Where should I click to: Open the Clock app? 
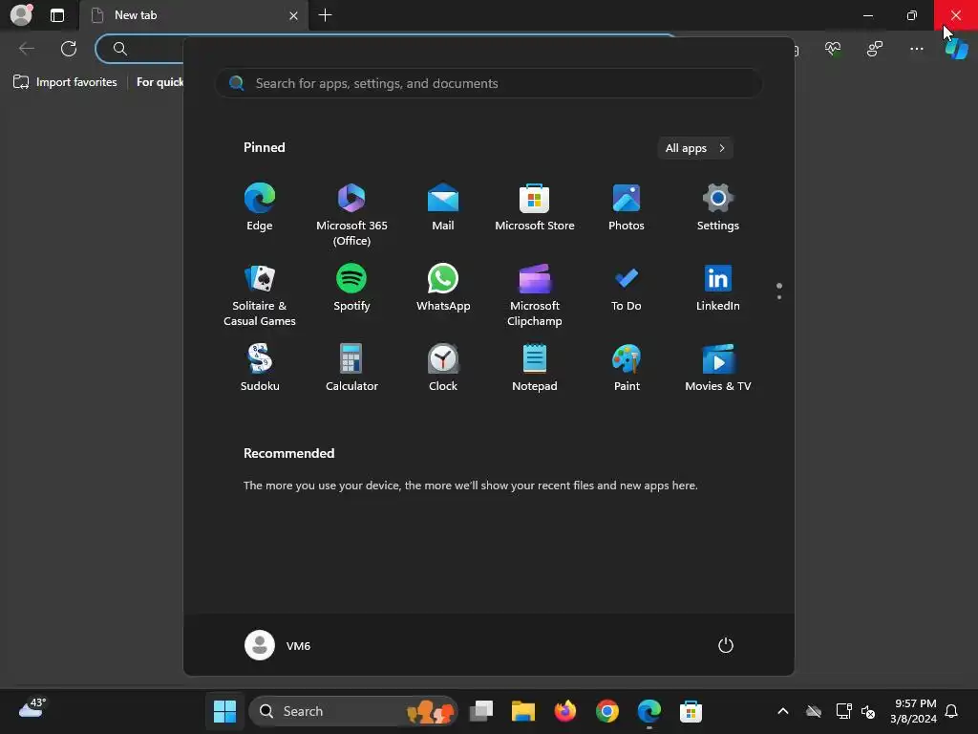click(443, 368)
